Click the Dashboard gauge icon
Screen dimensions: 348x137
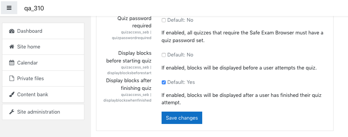[x=12, y=31]
